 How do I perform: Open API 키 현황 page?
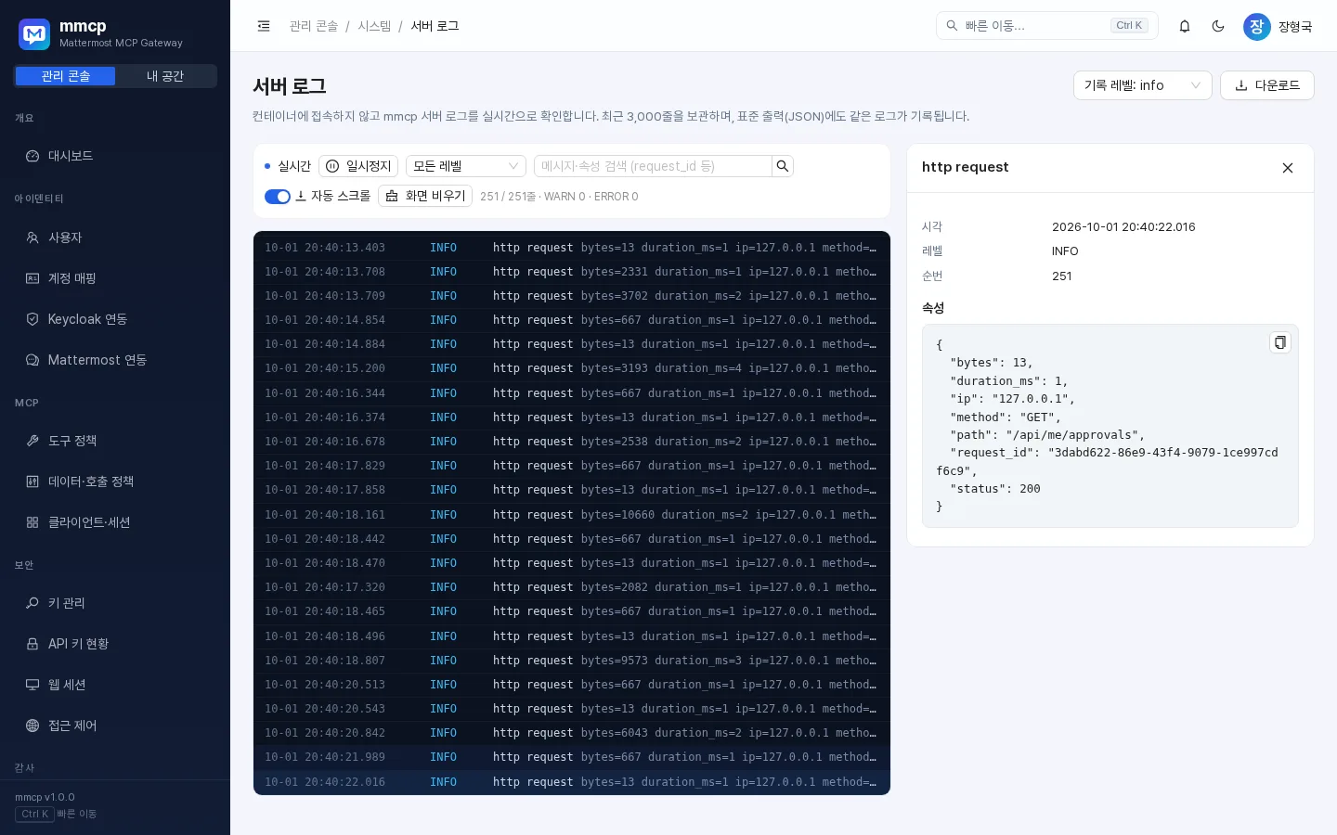click(x=115, y=644)
